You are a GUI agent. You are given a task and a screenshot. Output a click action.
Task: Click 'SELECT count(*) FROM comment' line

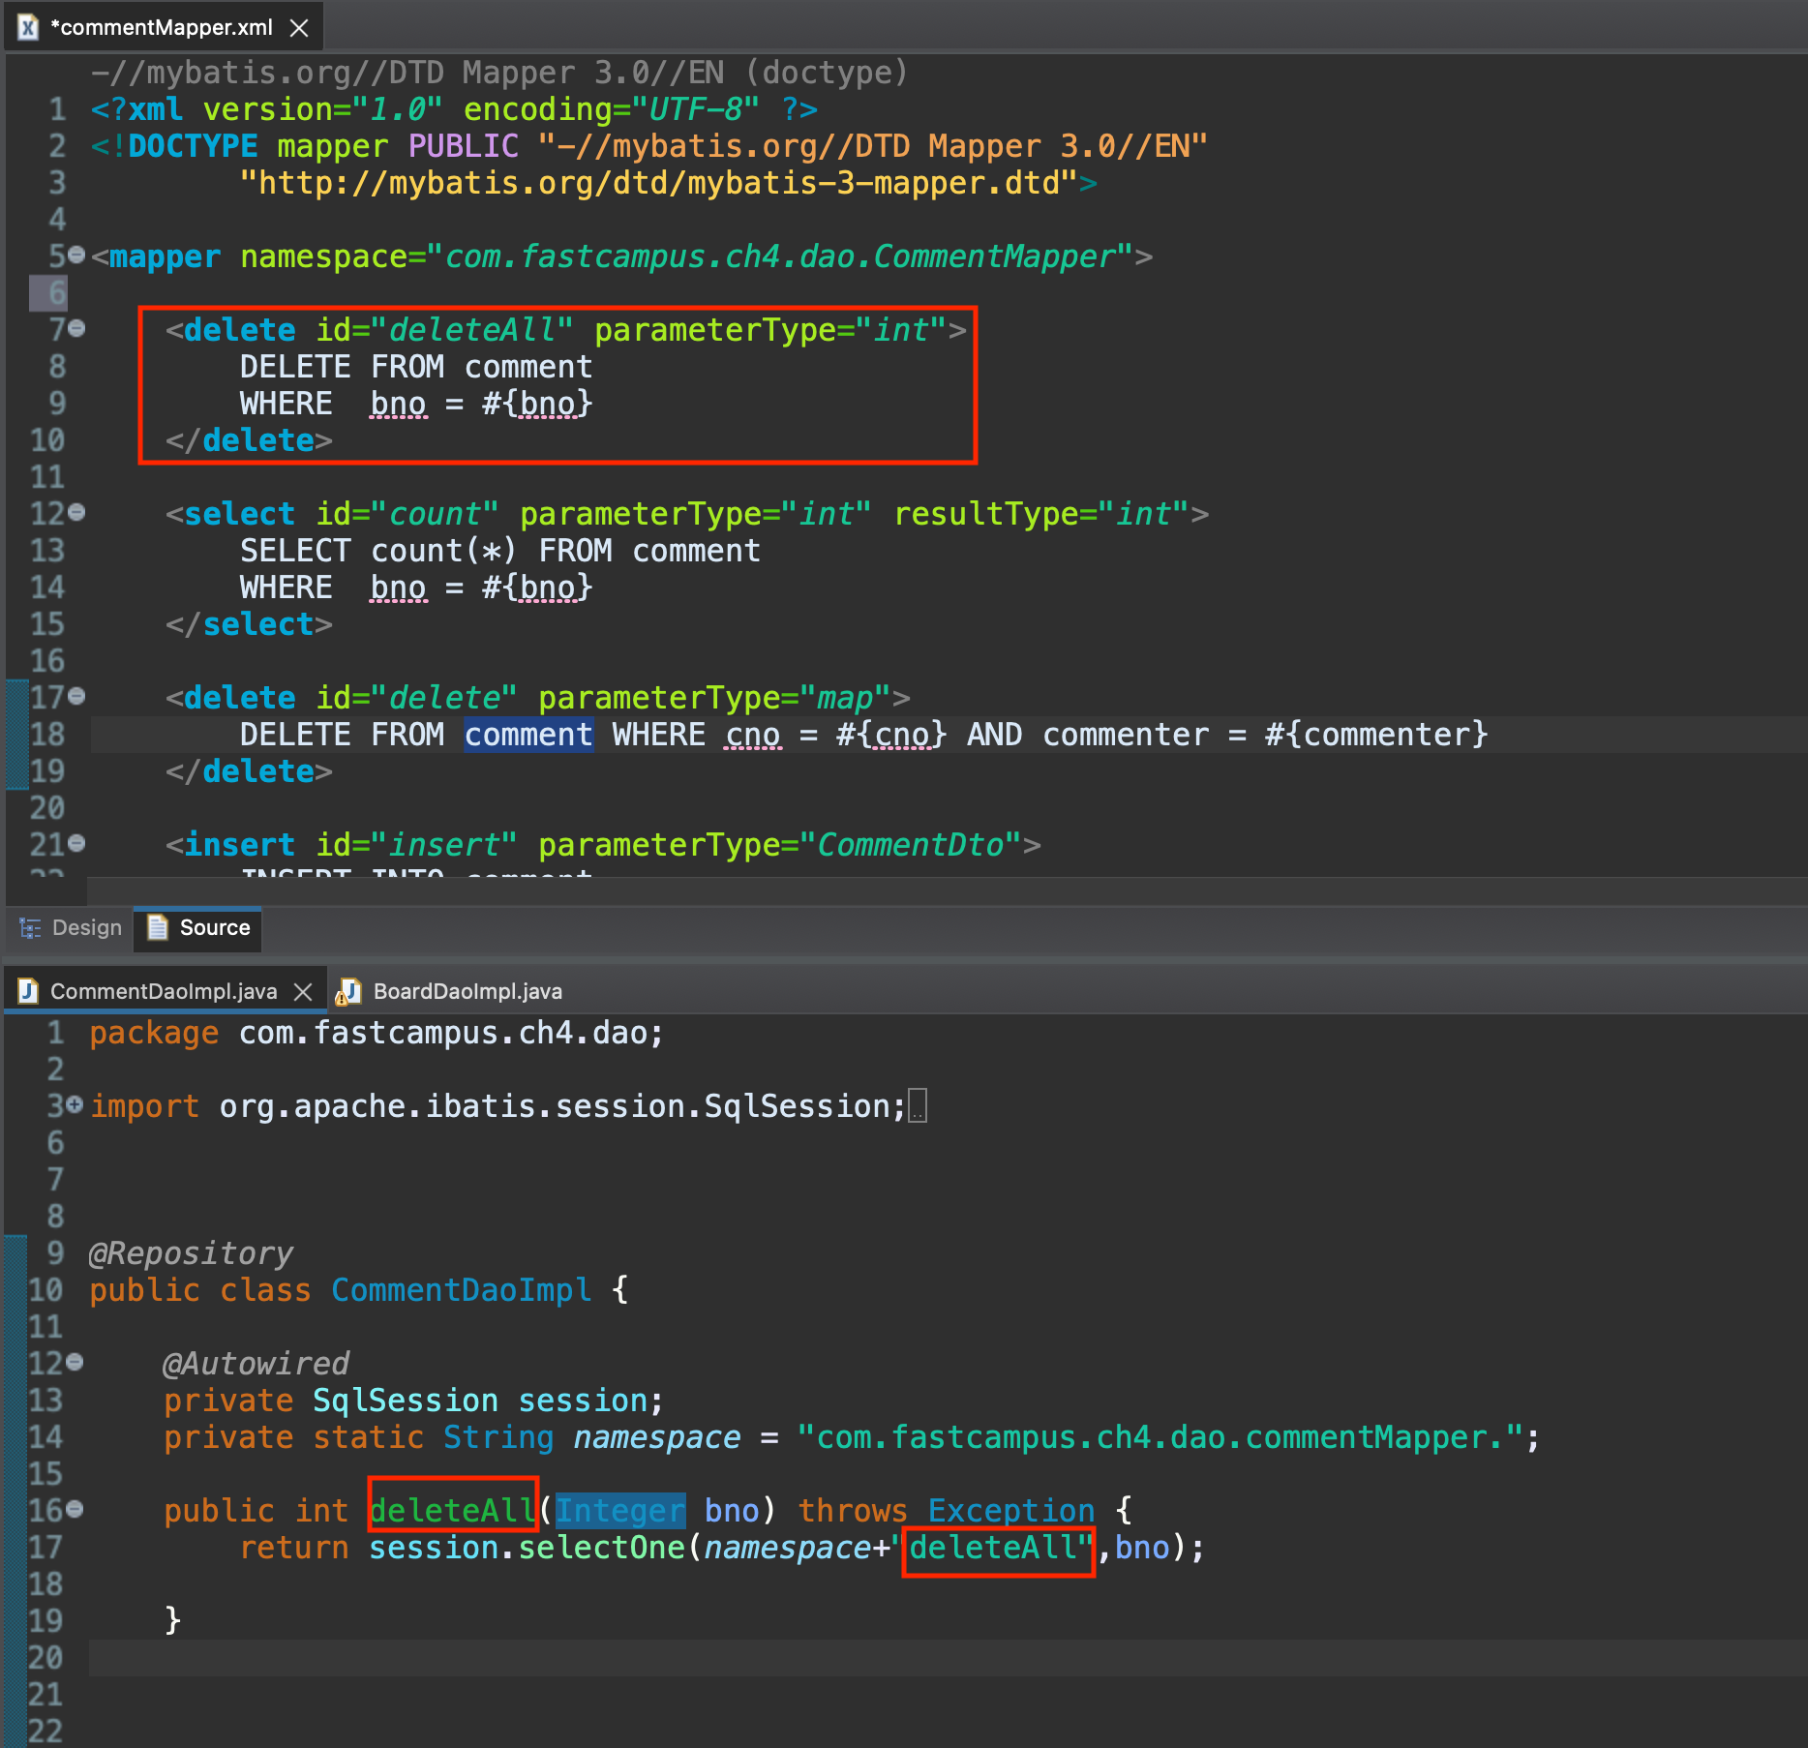click(500, 551)
